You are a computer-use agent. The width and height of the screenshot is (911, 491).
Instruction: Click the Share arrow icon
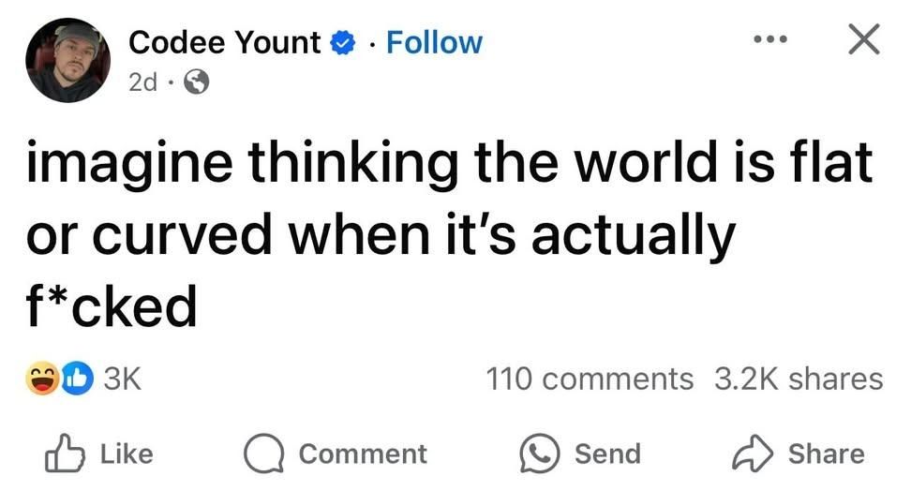tap(753, 454)
